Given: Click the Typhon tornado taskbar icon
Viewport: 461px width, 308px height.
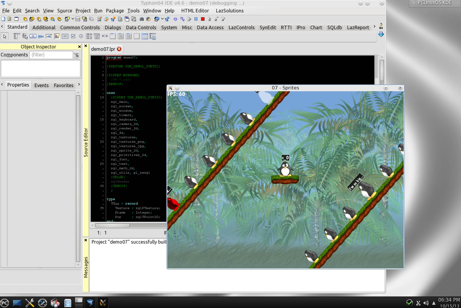Looking at the screenshot, I should 90,303.
